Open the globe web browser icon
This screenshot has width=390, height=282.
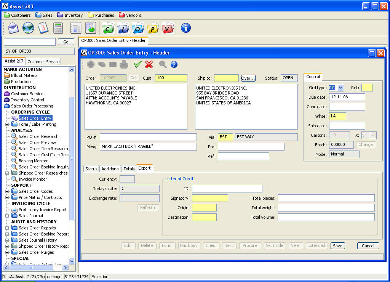click(x=28, y=28)
